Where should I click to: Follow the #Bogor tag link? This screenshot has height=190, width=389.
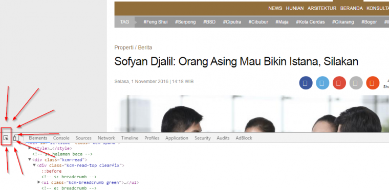369,22
